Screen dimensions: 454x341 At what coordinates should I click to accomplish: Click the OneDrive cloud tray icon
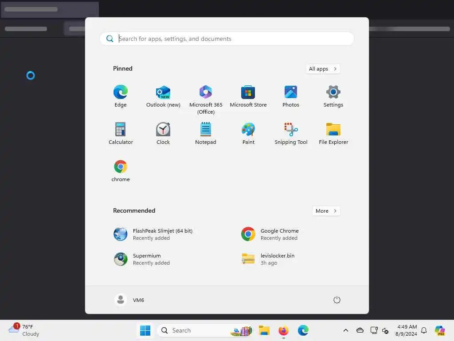360,330
